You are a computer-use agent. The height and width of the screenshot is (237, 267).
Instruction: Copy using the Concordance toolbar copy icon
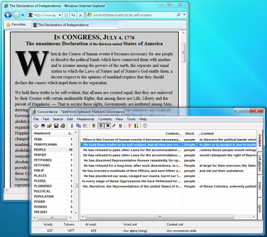tap(79, 126)
